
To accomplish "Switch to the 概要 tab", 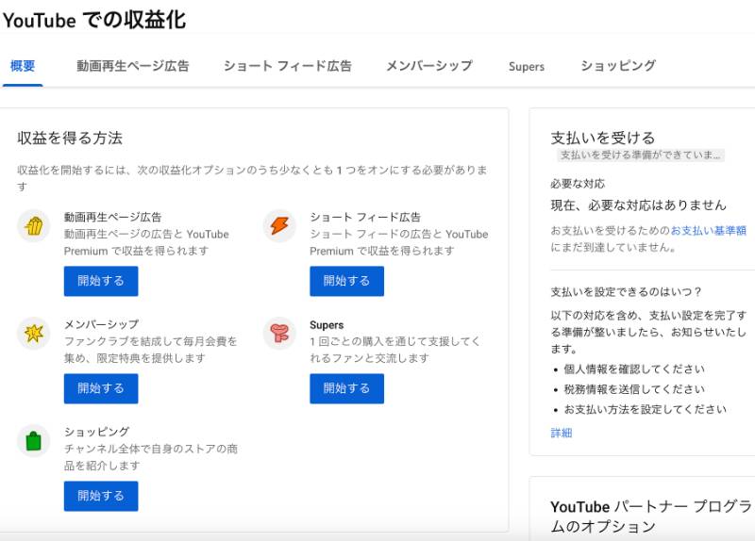I will [x=23, y=66].
